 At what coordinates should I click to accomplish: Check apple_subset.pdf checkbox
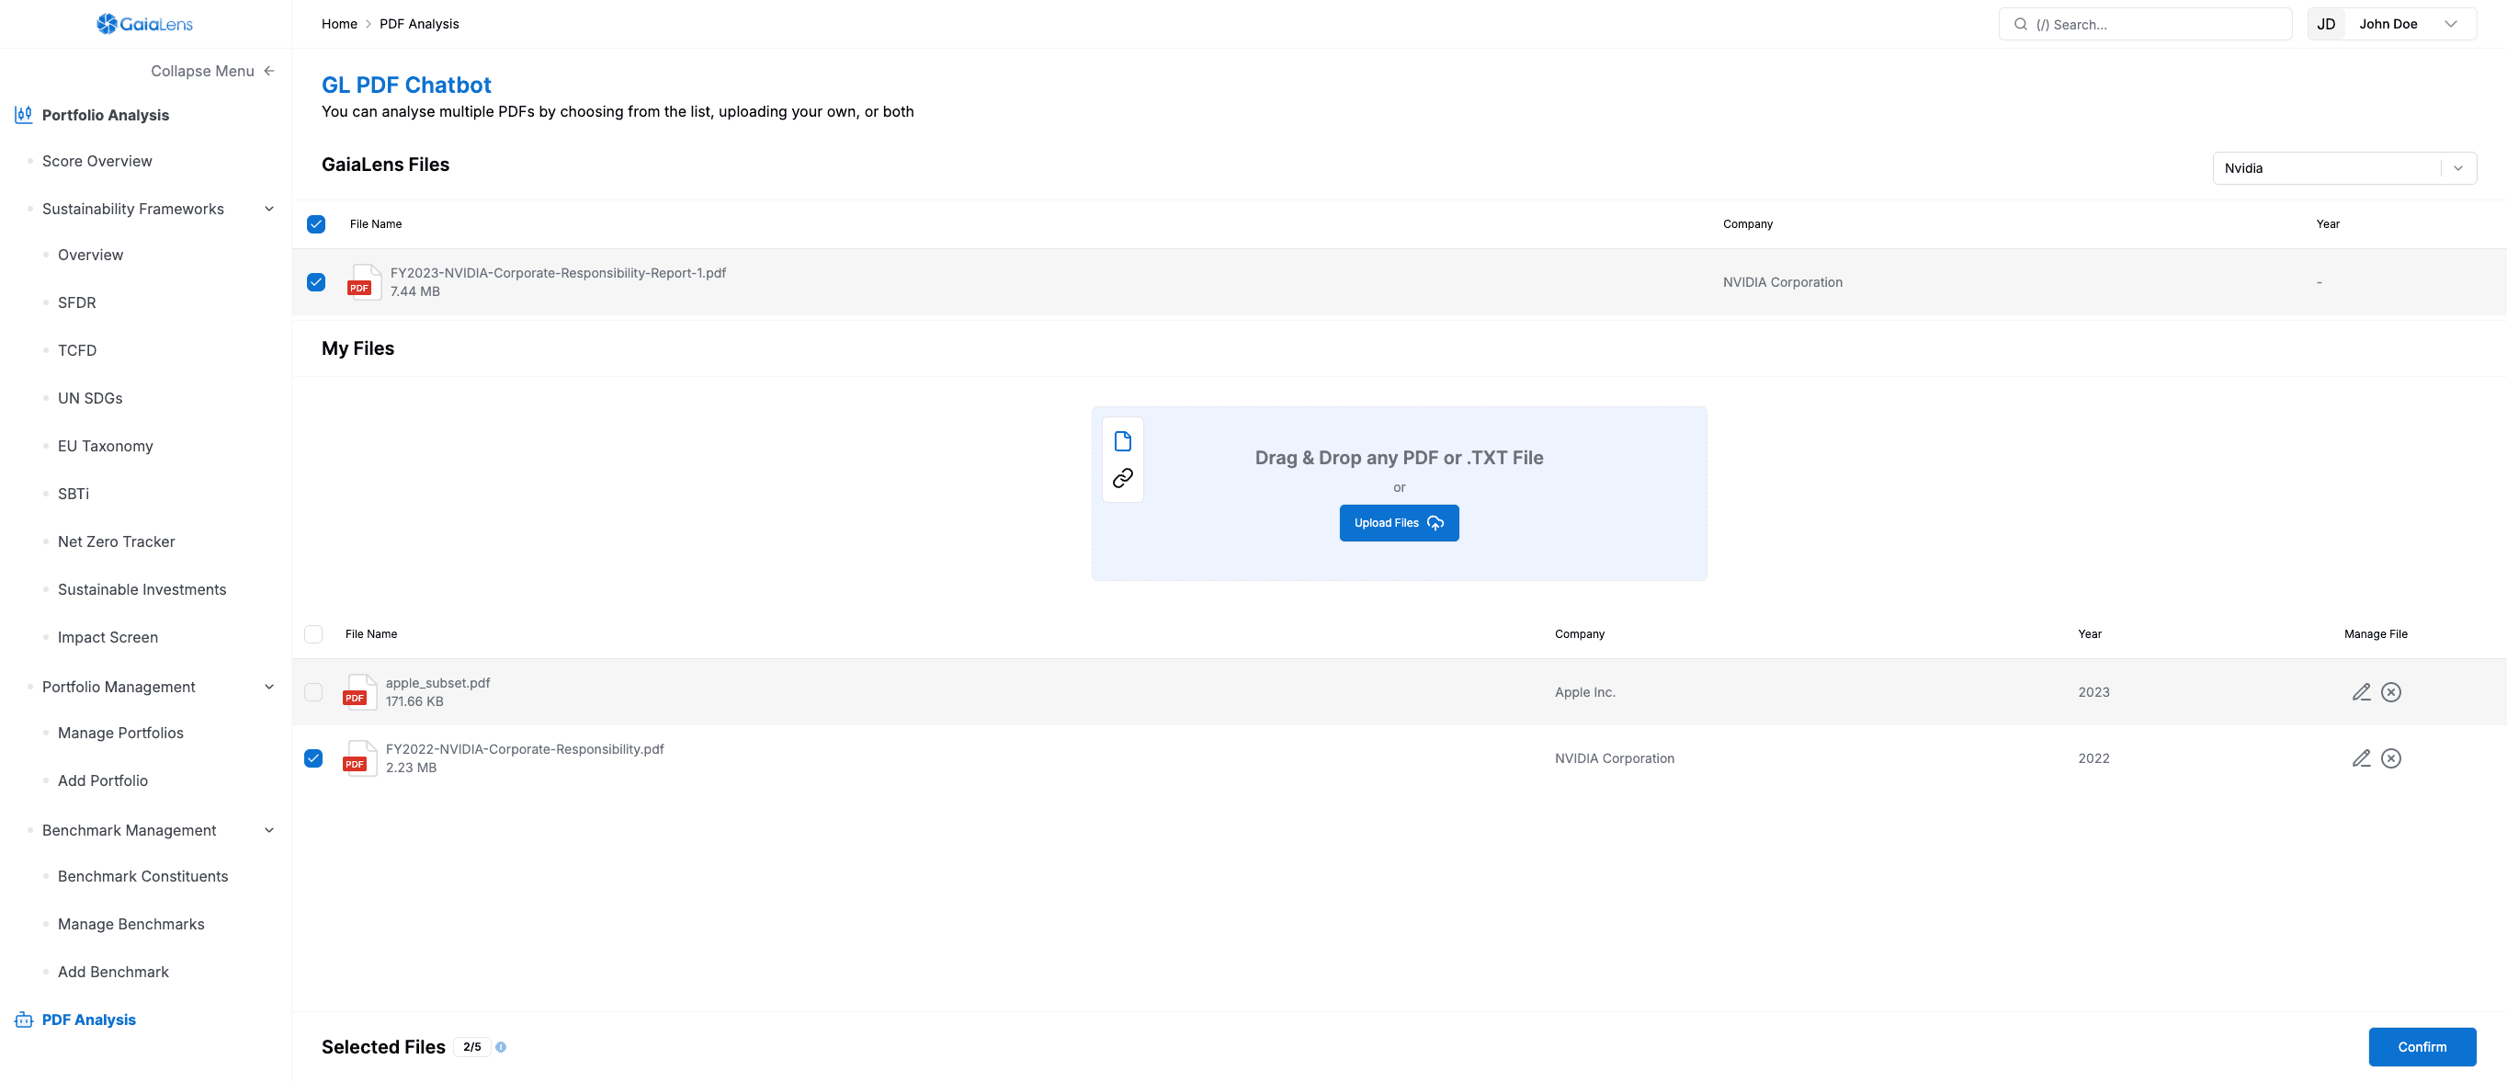coord(313,692)
